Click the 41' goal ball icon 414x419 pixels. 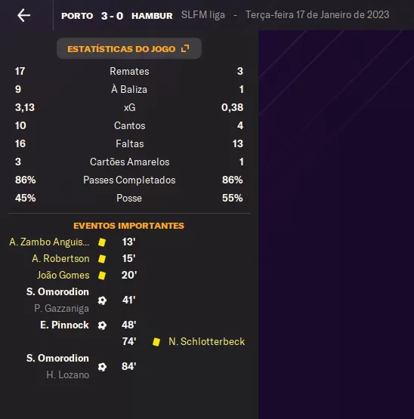click(102, 300)
